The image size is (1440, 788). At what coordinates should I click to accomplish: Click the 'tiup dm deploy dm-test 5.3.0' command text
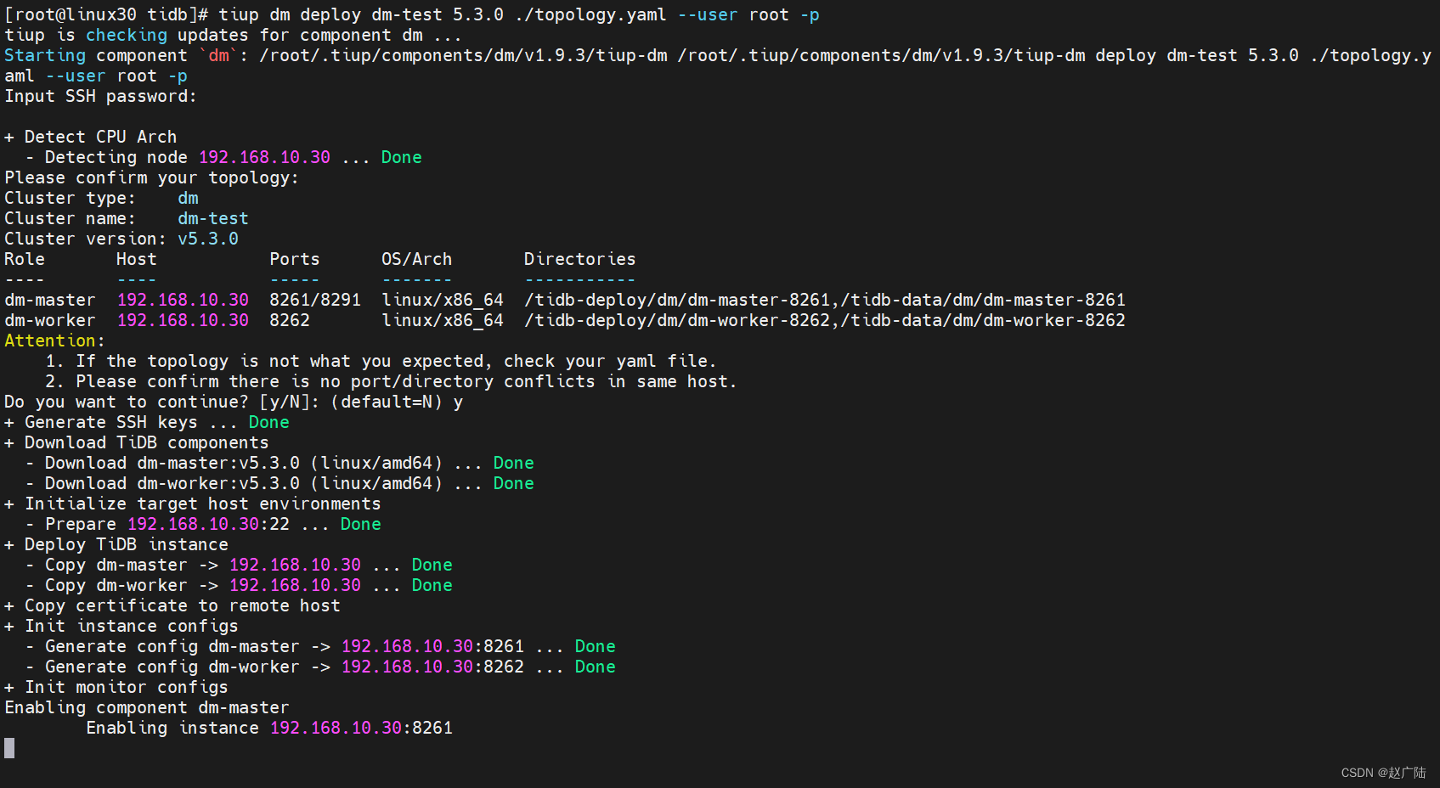[x=361, y=14]
